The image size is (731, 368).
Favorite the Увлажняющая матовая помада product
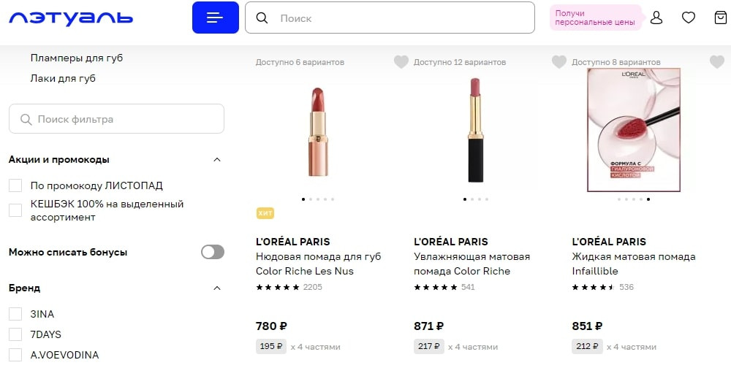558,62
